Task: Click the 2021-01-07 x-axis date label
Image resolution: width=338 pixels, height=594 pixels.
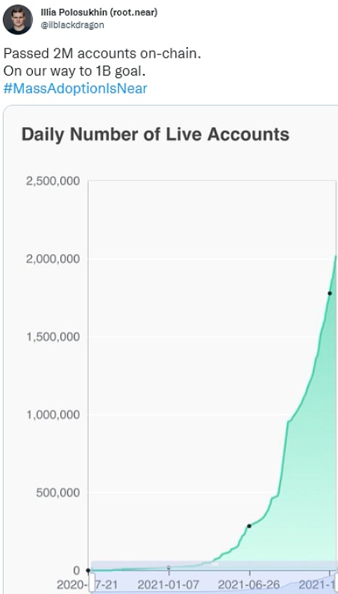Action: [x=169, y=585]
